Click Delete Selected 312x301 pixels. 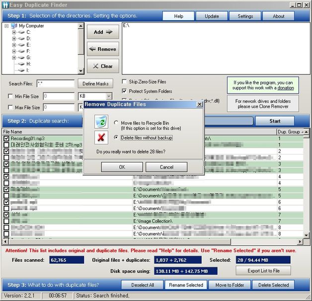(273, 285)
